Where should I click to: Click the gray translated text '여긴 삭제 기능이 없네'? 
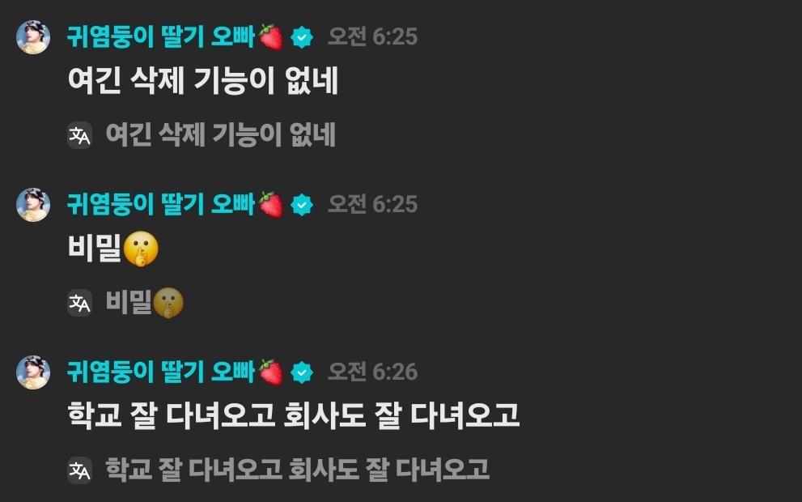220,135
